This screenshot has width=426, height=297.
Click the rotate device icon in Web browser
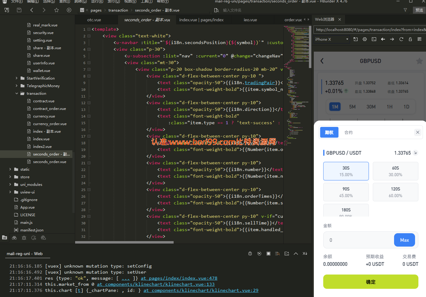click(356, 39)
